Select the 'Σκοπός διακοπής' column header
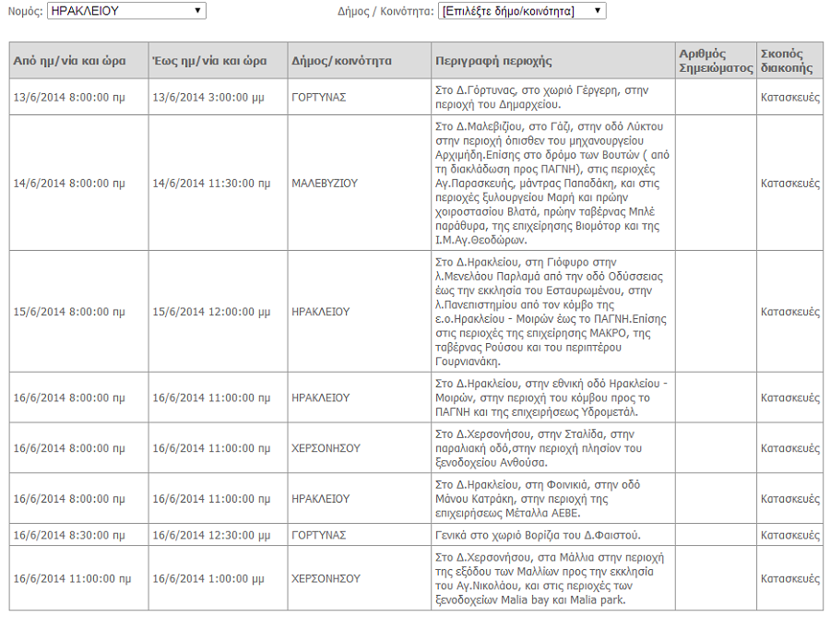Viewport: 830px width, 617px height. pyautogui.click(x=787, y=61)
